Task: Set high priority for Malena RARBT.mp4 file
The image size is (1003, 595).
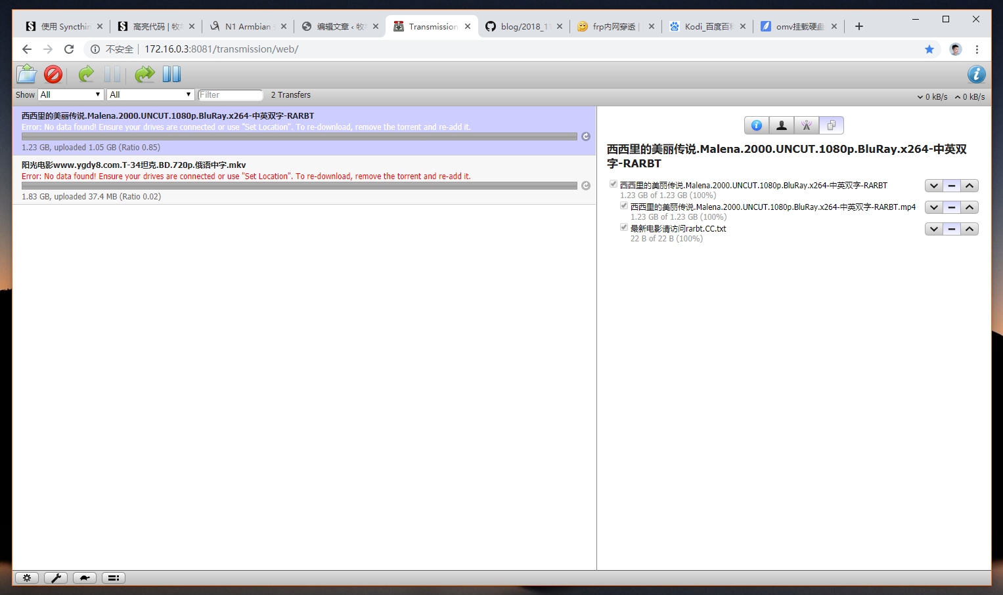Action: click(970, 207)
